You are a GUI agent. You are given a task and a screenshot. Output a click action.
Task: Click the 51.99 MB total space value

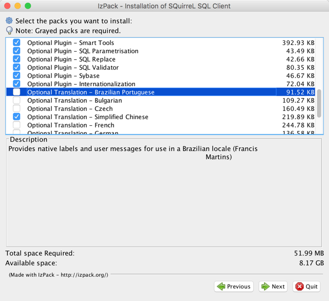309,253
